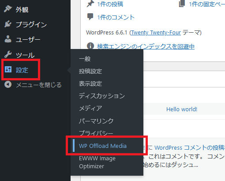
Task: Choose 表示設定 in the settings flyout
Action: [x=90, y=83]
